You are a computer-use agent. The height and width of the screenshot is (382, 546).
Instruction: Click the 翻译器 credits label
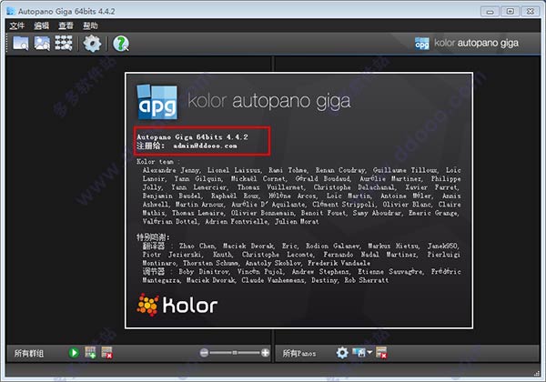pos(154,246)
